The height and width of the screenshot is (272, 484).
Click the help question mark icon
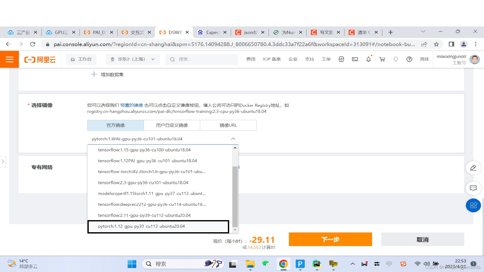click(x=409, y=59)
